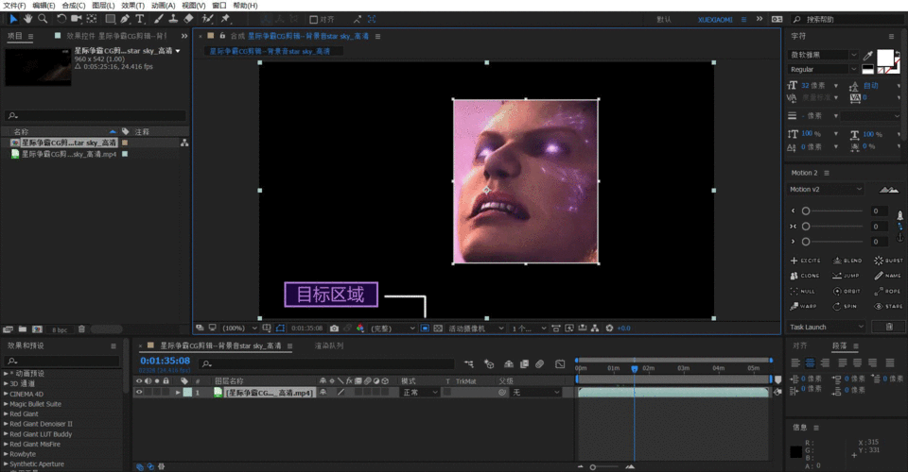The image size is (908, 472).
Task: Select the Zoom magnifier tool
Action: coord(43,18)
